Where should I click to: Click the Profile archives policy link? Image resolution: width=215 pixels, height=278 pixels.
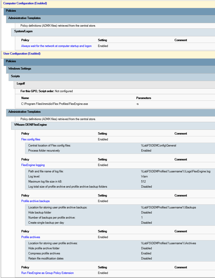(x=31, y=237)
